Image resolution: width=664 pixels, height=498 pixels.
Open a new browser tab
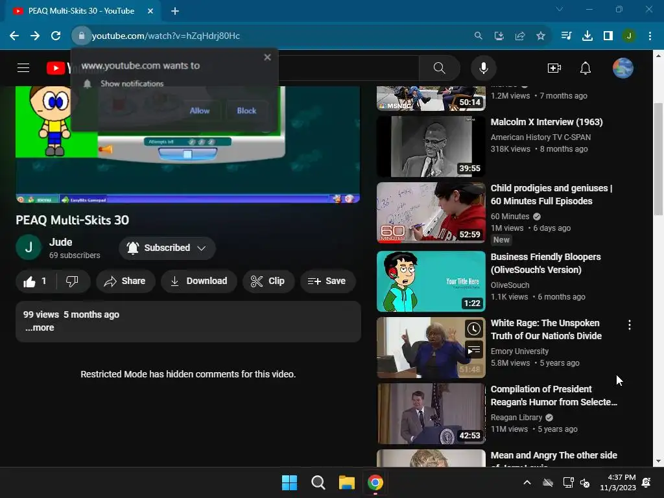click(x=175, y=11)
